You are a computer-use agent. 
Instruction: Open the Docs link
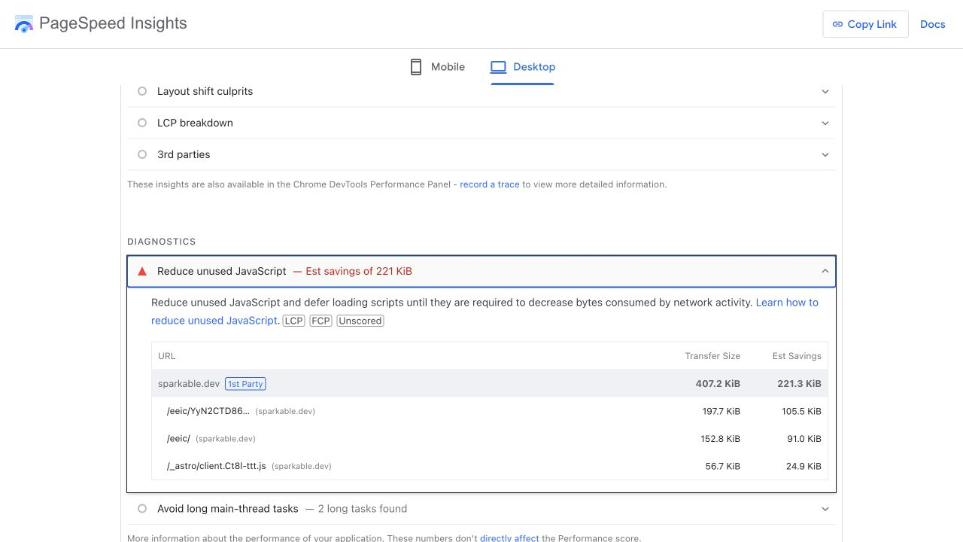[932, 24]
